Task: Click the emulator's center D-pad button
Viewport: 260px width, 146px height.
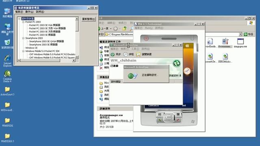Action: [169, 117]
